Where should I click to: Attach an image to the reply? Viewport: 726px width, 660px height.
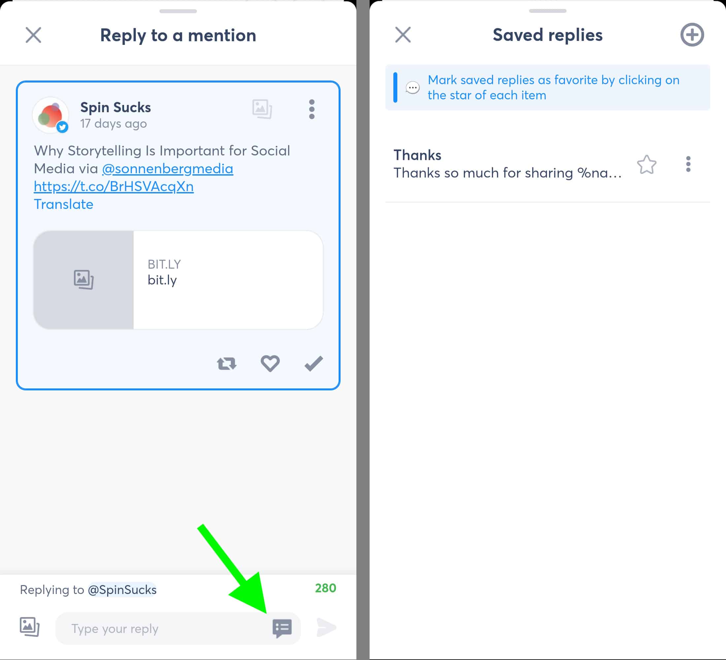click(29, 627)
